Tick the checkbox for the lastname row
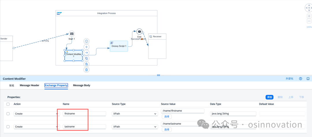The height and width of the screenshot is (137, 312). click(x=8, y=127)
